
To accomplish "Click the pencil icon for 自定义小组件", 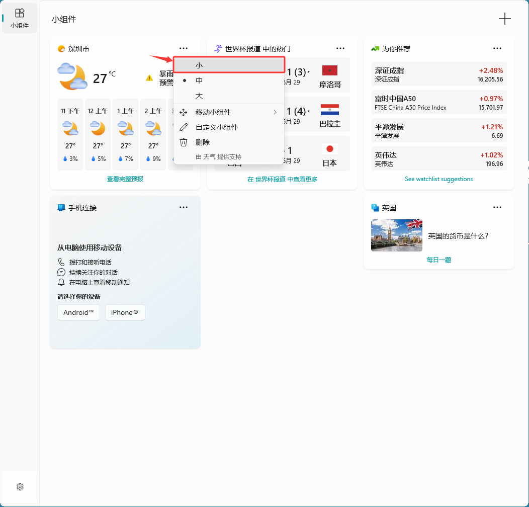I will pos(184,127).
